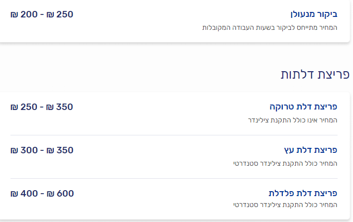This screenshot has height=222, width=353.
Task: Click the 'המחיר אינו כולל התקנת צילינדר' note
Action: click(x=293, y=120)
